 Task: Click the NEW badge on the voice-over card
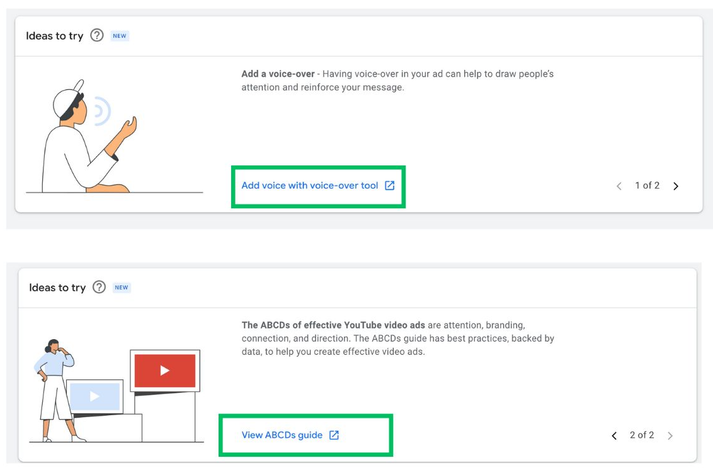120,36
